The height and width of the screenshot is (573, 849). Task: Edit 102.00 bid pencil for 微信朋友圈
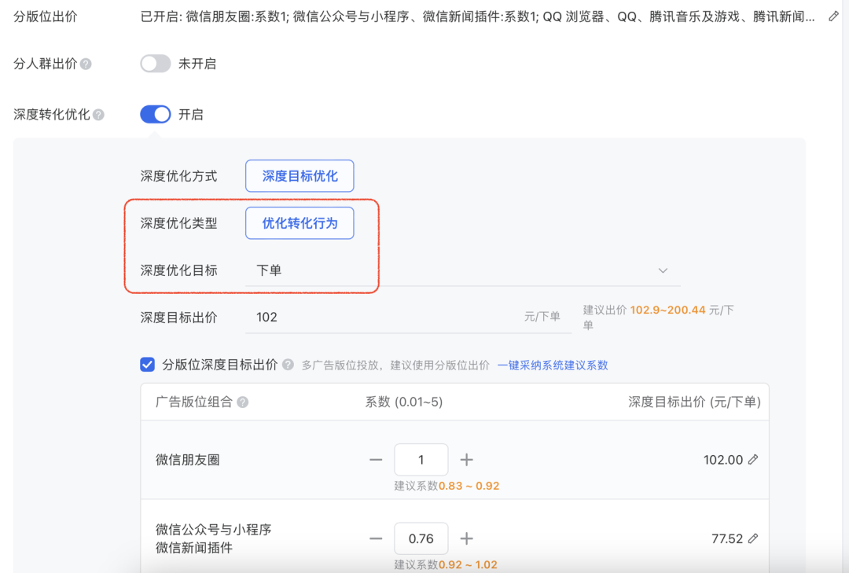pyautogui.click(x=753, y=460)
